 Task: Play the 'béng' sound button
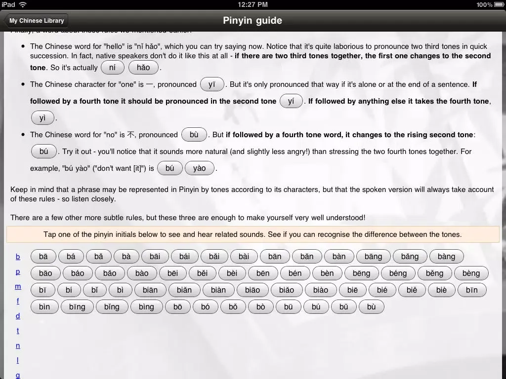tap(398, 273)
